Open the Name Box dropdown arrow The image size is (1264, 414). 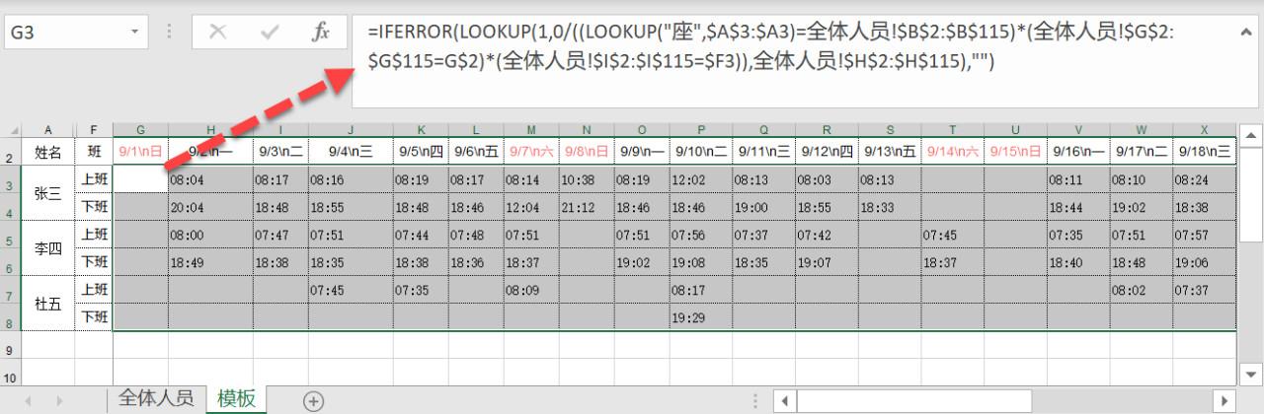click(x=134, y=33)
